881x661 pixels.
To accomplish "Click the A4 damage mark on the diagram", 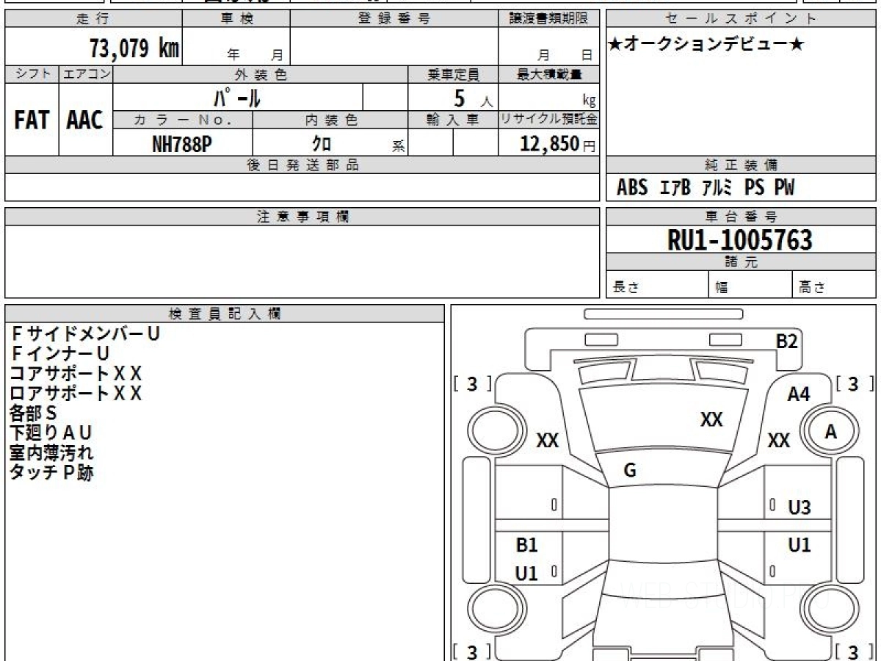I will click(798, 394).
